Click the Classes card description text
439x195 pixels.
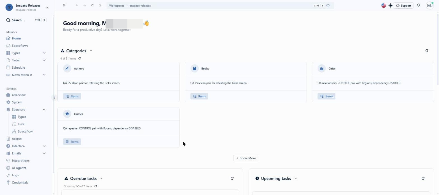tap(102, 129)
